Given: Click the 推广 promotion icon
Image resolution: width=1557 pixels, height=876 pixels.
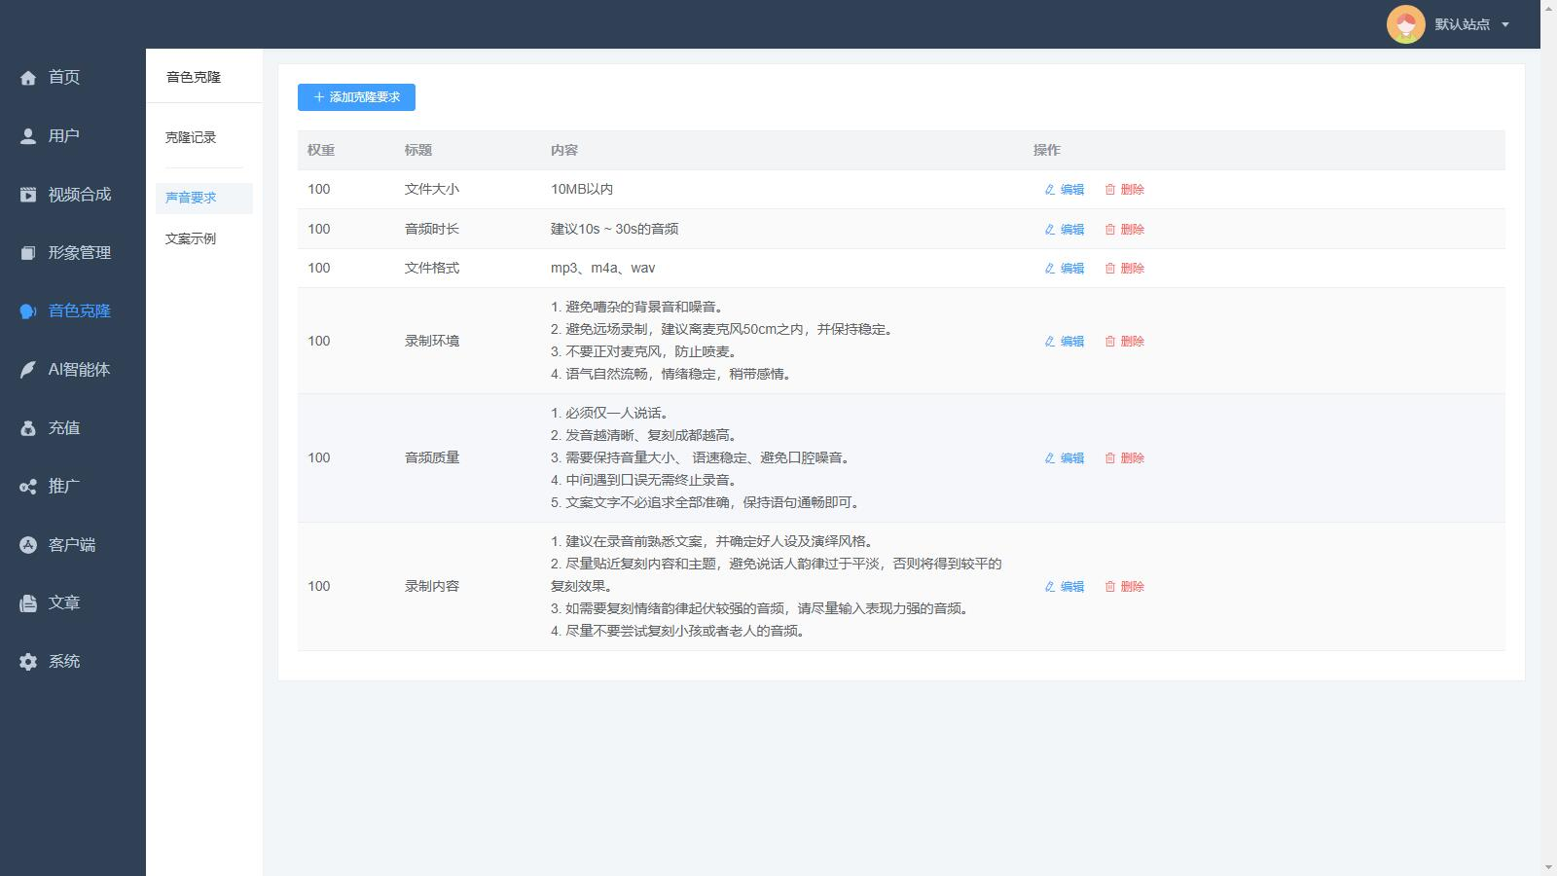Looking at the screenshot, I should (x=27, y=486).
